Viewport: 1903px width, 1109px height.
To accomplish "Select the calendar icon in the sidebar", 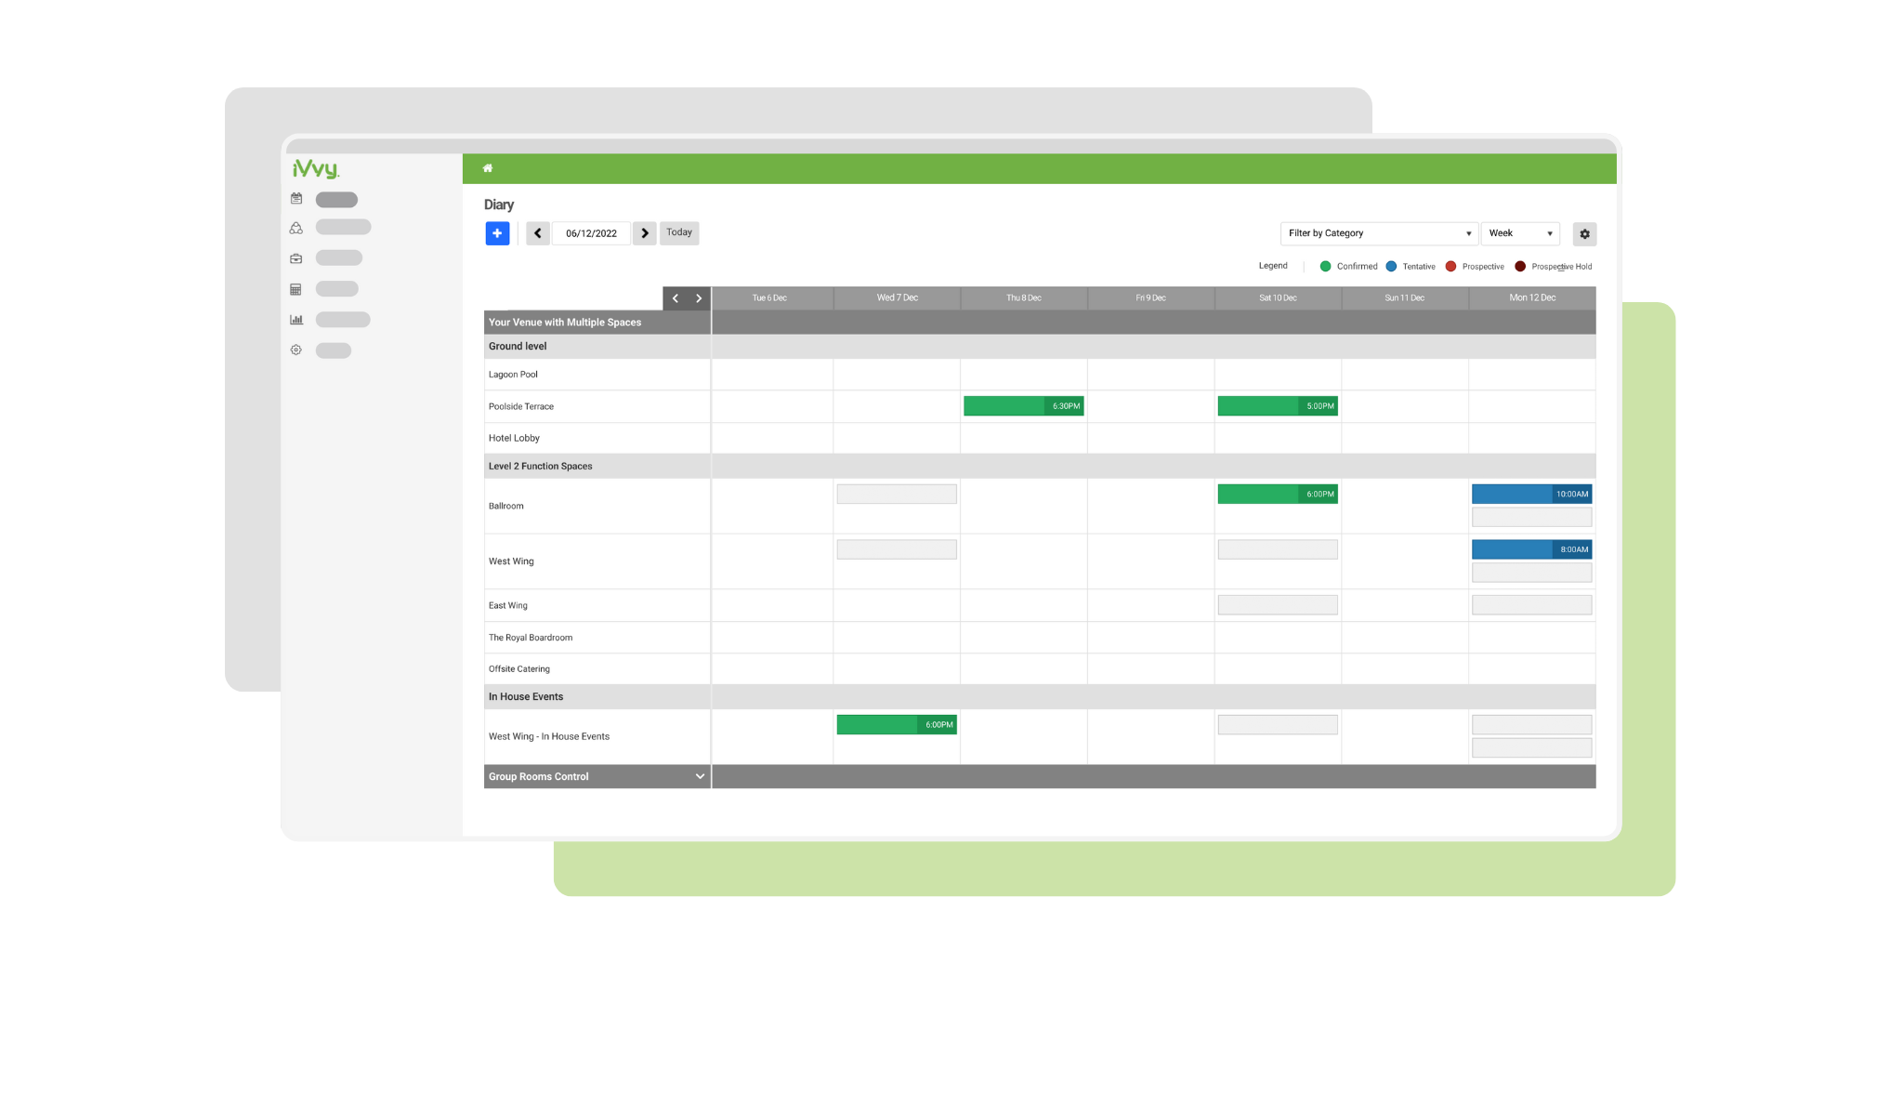I will click(295, 199).
